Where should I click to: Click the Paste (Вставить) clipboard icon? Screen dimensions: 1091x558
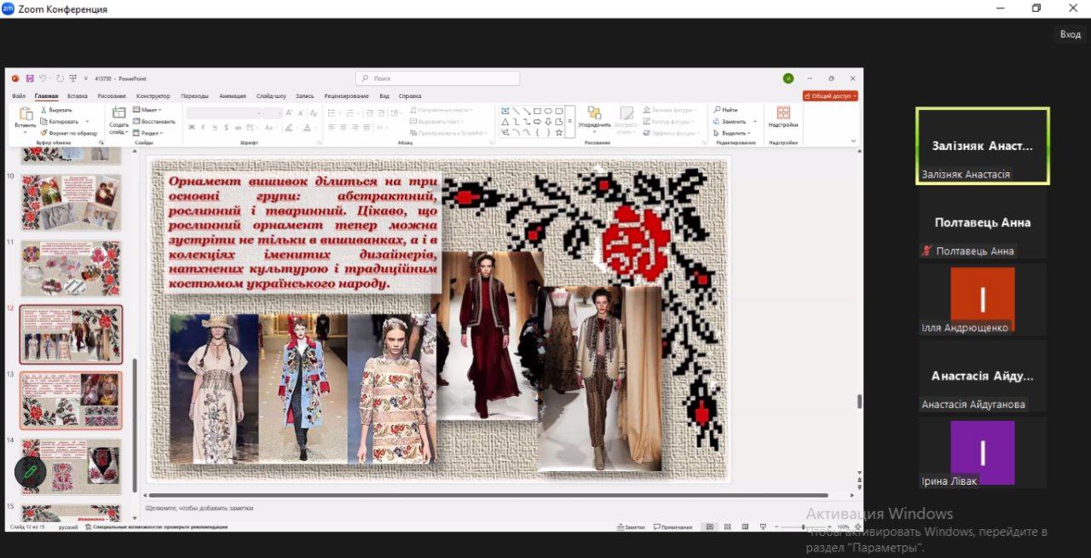pyautogui.click(x=26, y=115)
